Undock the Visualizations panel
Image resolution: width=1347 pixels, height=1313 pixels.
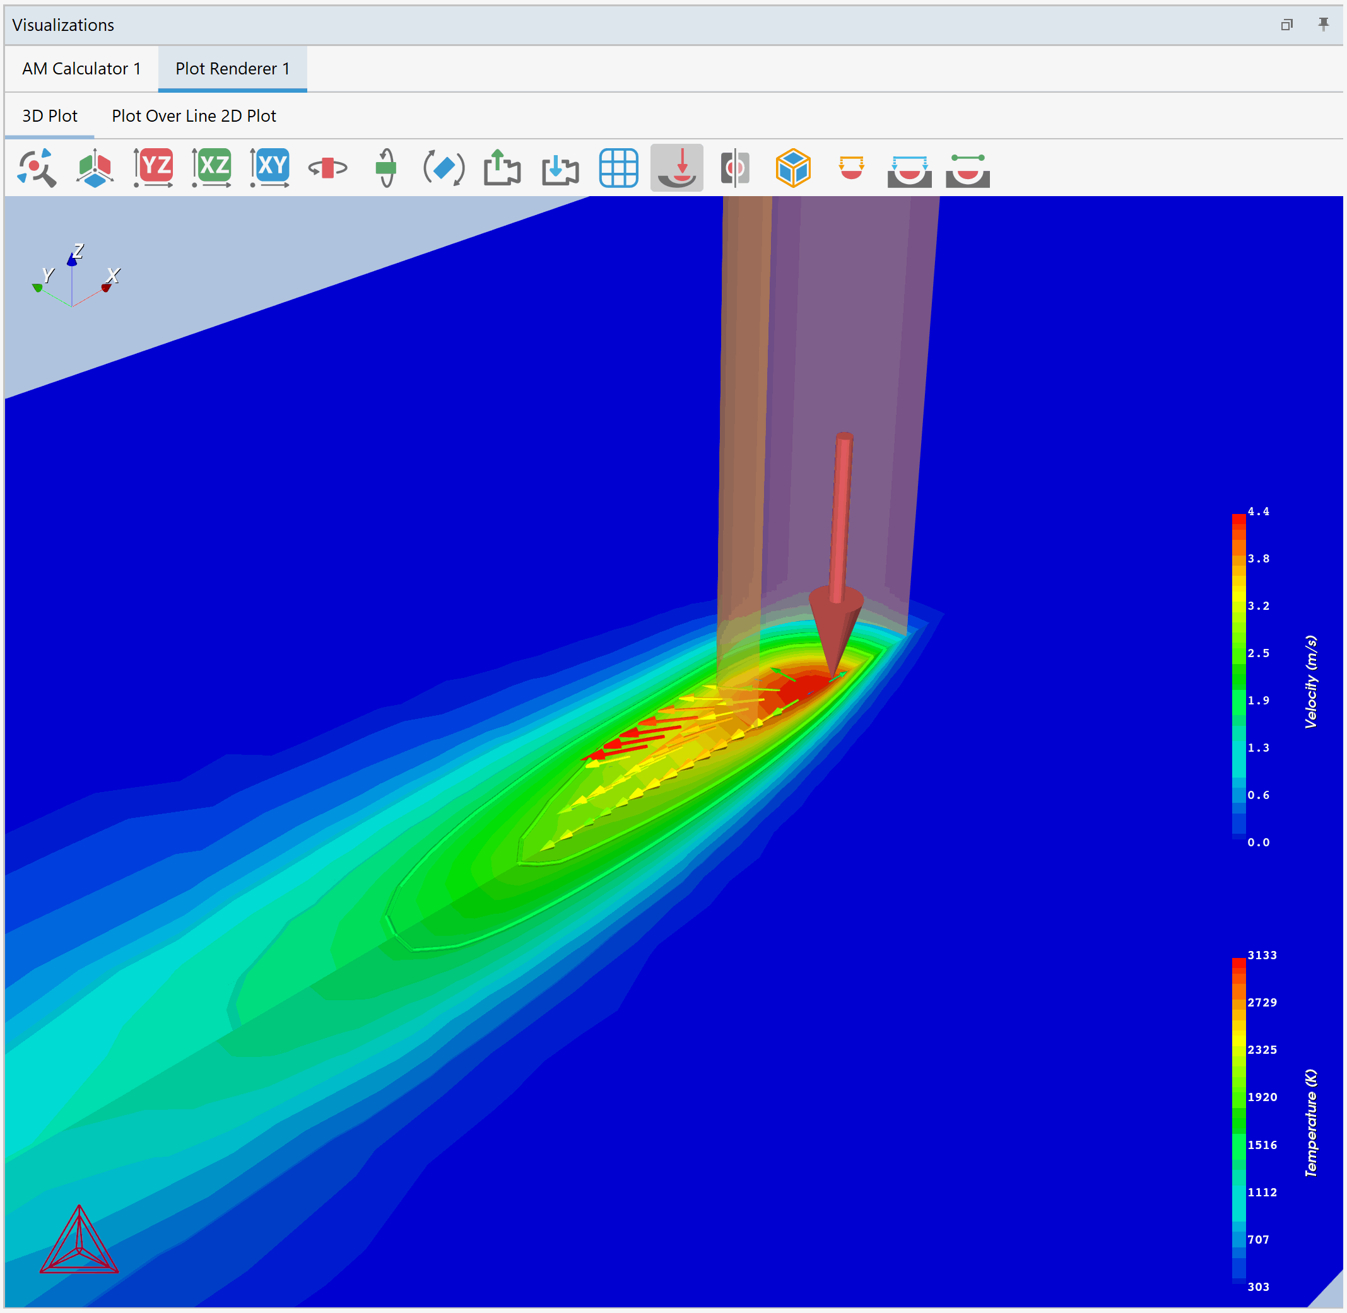pos(1286,25)
